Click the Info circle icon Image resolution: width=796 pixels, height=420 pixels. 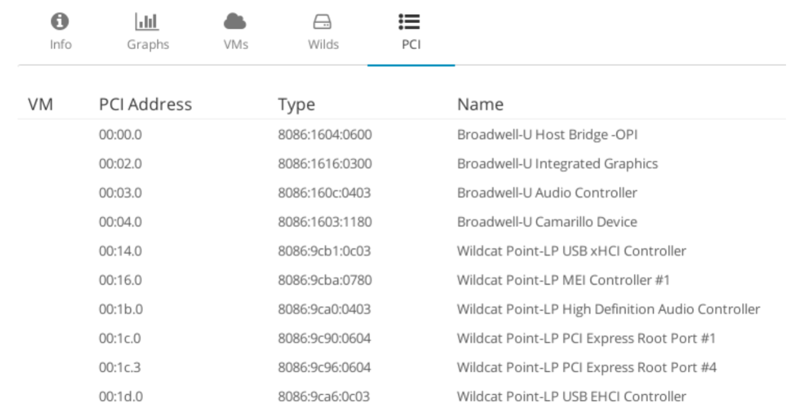[60, 22]
